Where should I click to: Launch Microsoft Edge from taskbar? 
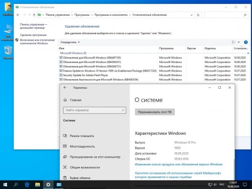click(27, 184)
